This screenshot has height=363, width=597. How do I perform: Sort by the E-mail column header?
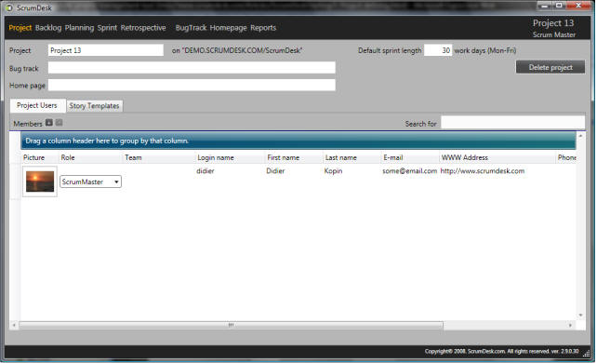(x=410, y=157)
